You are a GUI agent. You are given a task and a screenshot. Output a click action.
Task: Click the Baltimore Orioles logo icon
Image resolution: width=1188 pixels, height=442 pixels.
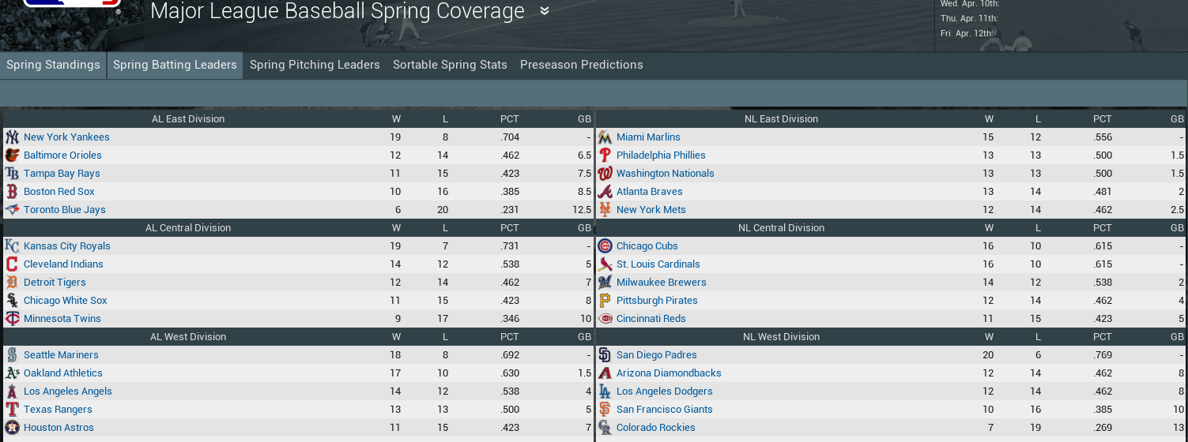point(12,155)
